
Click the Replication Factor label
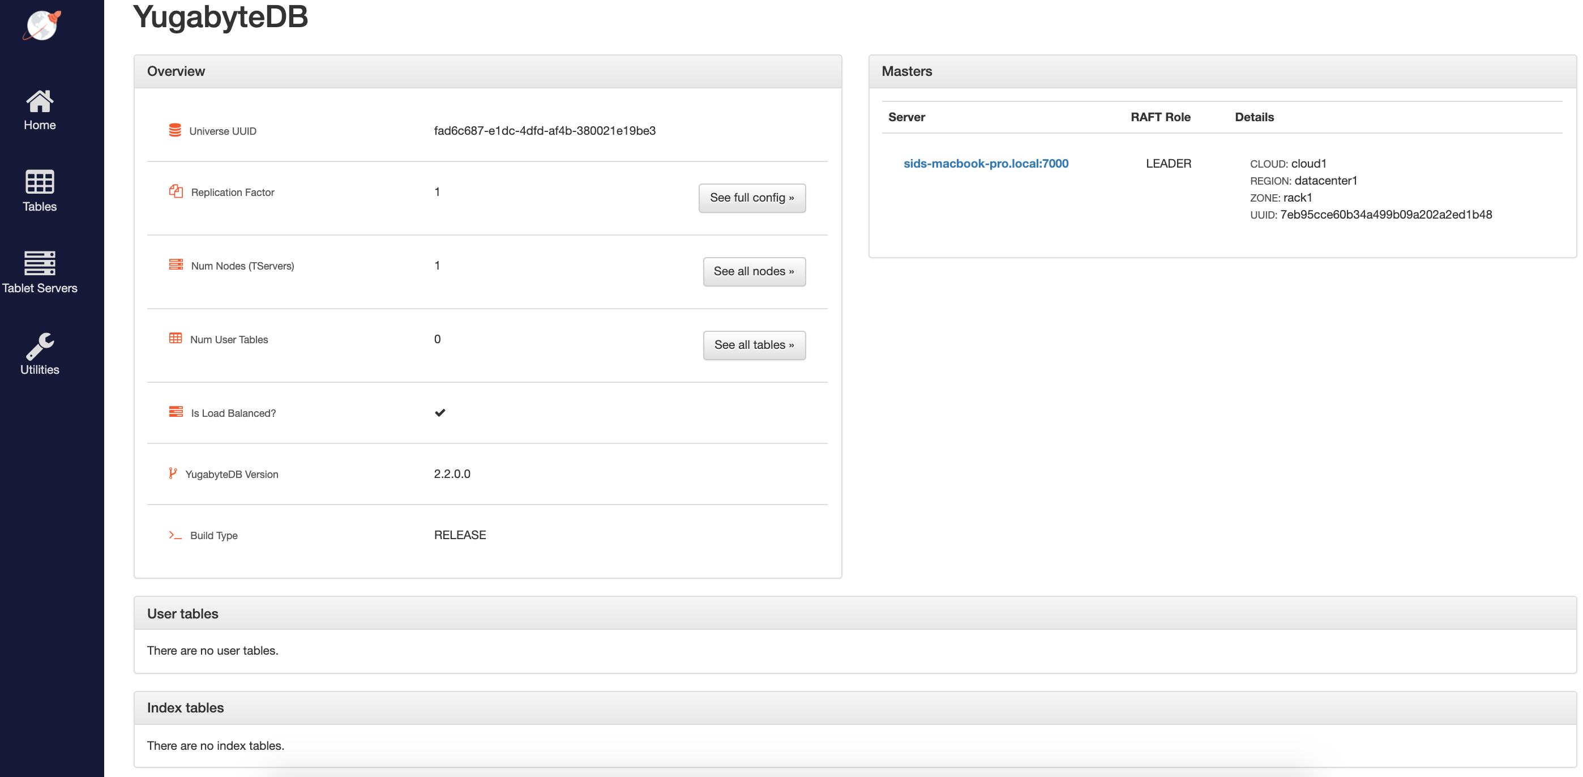pos(232,193)
